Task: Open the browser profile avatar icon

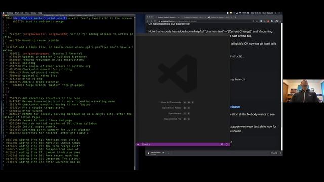Action: pyautogui.click(x=277, y=21)
